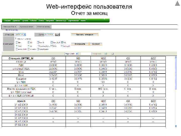Click the Время превышения ПДК row label
The width and height of the screenshot is (181, 136).
[x=21, y=89]
